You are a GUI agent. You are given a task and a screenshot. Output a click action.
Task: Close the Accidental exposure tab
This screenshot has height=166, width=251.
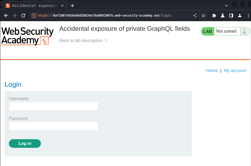(x=62, y=6)
